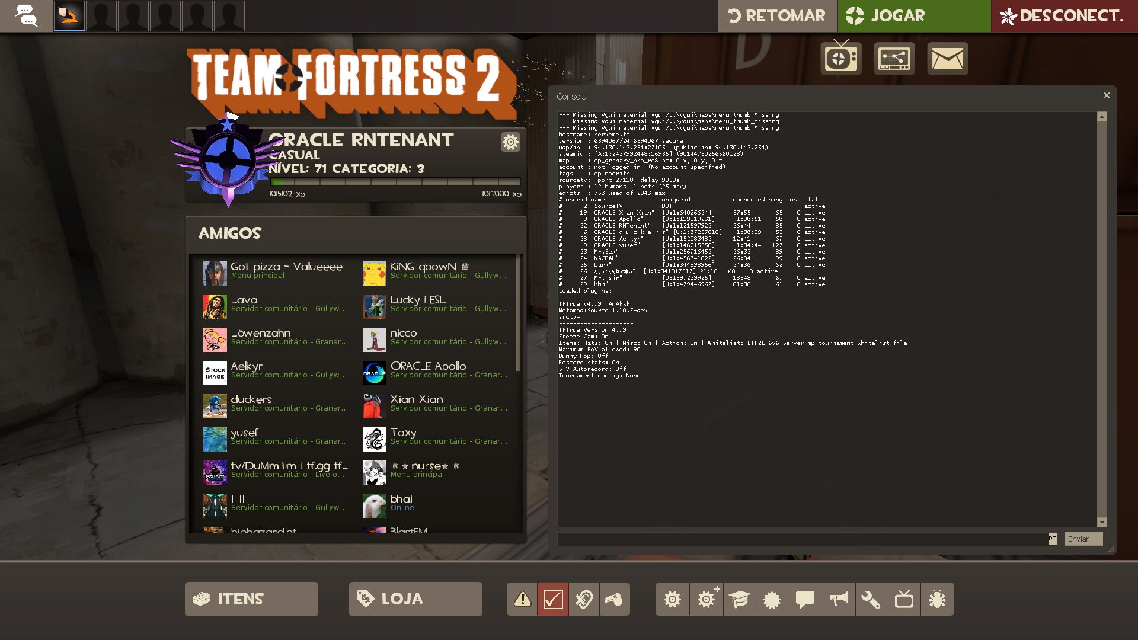The image size is (1138, 640).
Task: Open the wrench Workshop icon
Action: pyautogui.click(x=871, y=599)
